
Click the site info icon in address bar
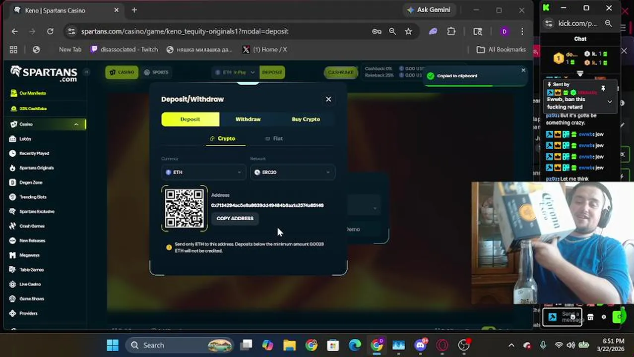(x=71, y=31)
